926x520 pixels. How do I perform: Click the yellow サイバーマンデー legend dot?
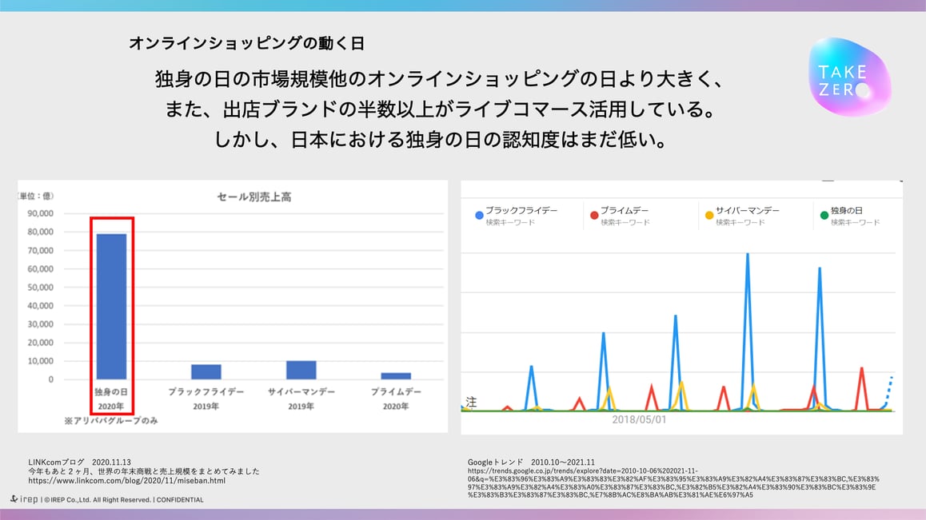[708, 216]
